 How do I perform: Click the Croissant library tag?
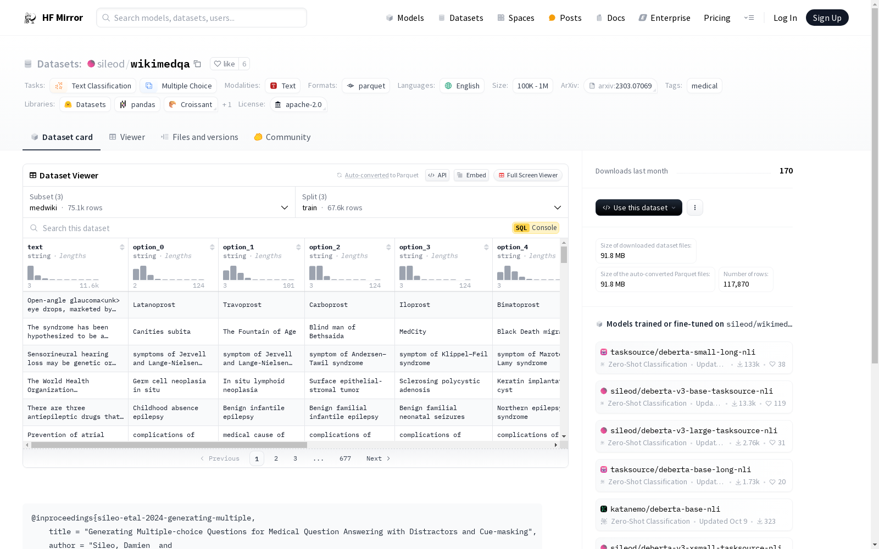(x=191, y=104)
